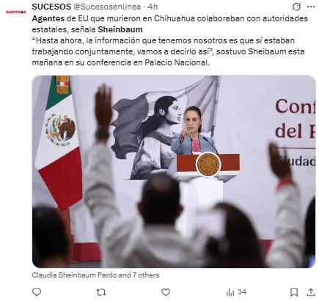Open the @Sucesosenlinea handle
Screen dimensions: 319x301
(107, 7)
